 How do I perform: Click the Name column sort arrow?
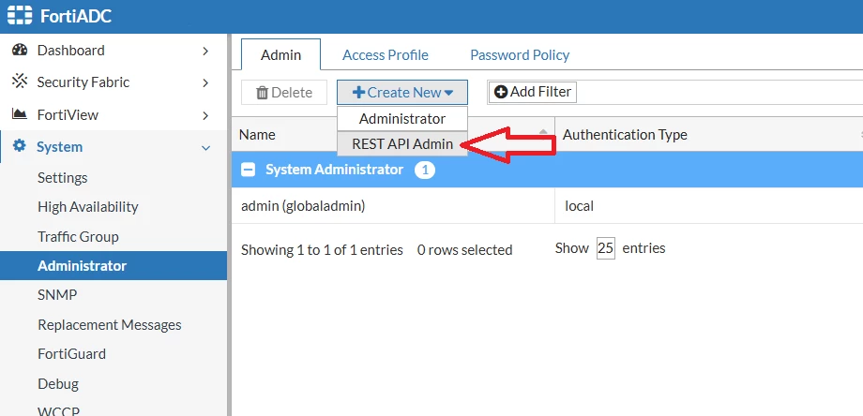543,132
